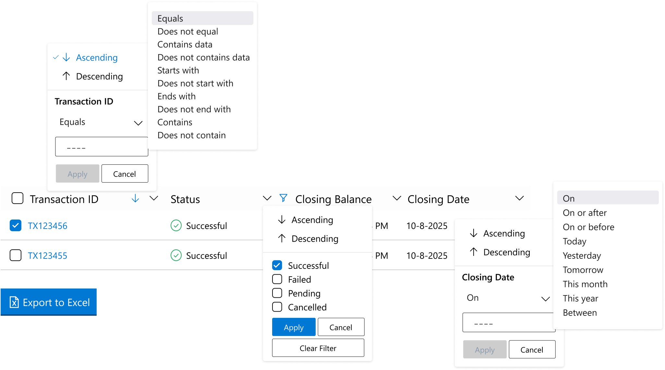Viewport: 665px width, 370px height.
Task: Open the Equals operator dropdown
Action: click(x=101, y=122)
